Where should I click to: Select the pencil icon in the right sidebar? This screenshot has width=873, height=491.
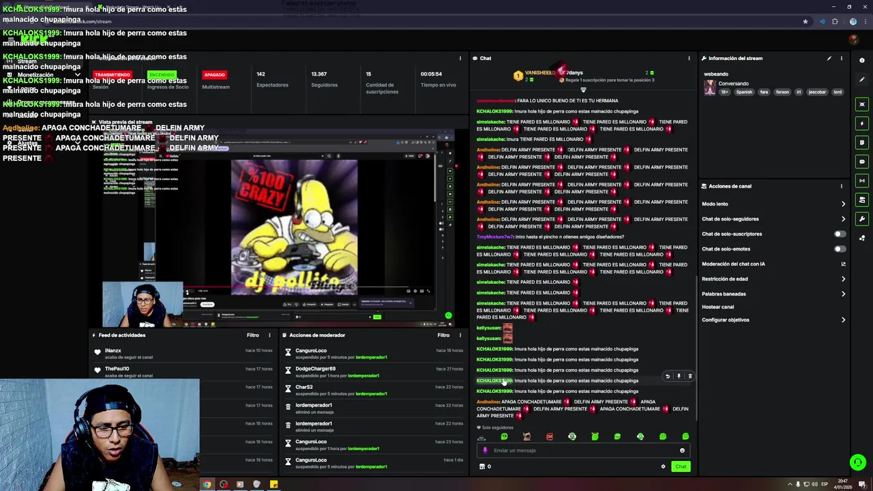coord(862,80)
